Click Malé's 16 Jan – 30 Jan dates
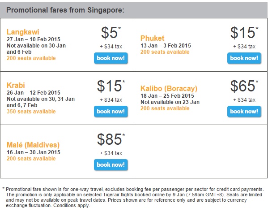268x212 pixels. 34,152
